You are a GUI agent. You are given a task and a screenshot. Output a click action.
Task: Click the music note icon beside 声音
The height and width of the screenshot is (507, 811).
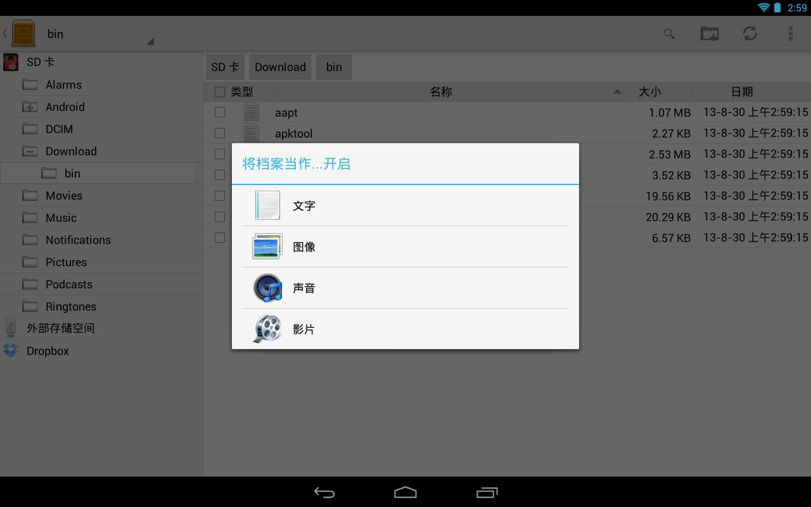[x=267, y=288]
